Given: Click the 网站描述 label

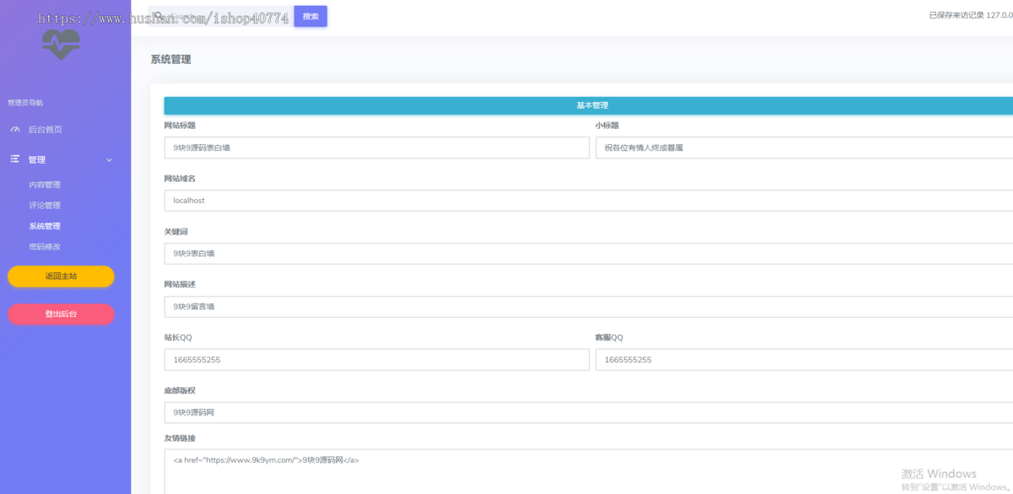Looking at the screenshot, I should (x=180, y=285).
